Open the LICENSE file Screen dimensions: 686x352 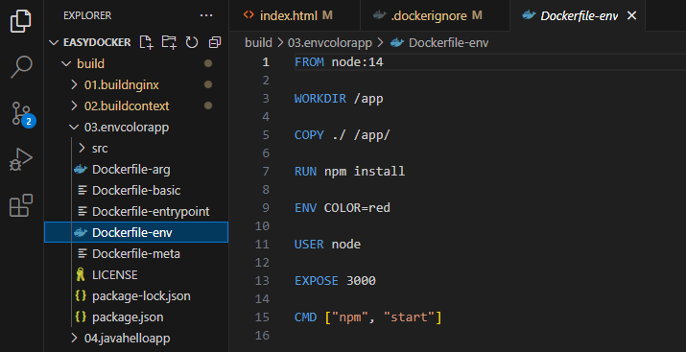click(114, 274)
